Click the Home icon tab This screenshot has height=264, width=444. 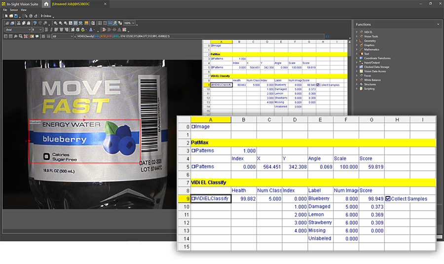pos(46,3)
